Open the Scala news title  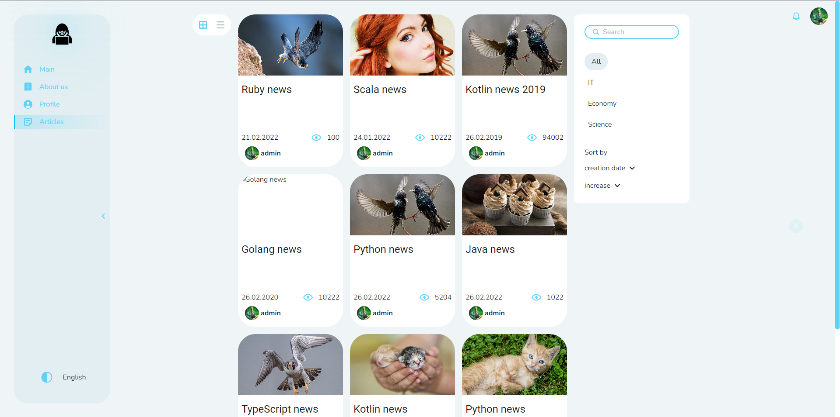380,90
